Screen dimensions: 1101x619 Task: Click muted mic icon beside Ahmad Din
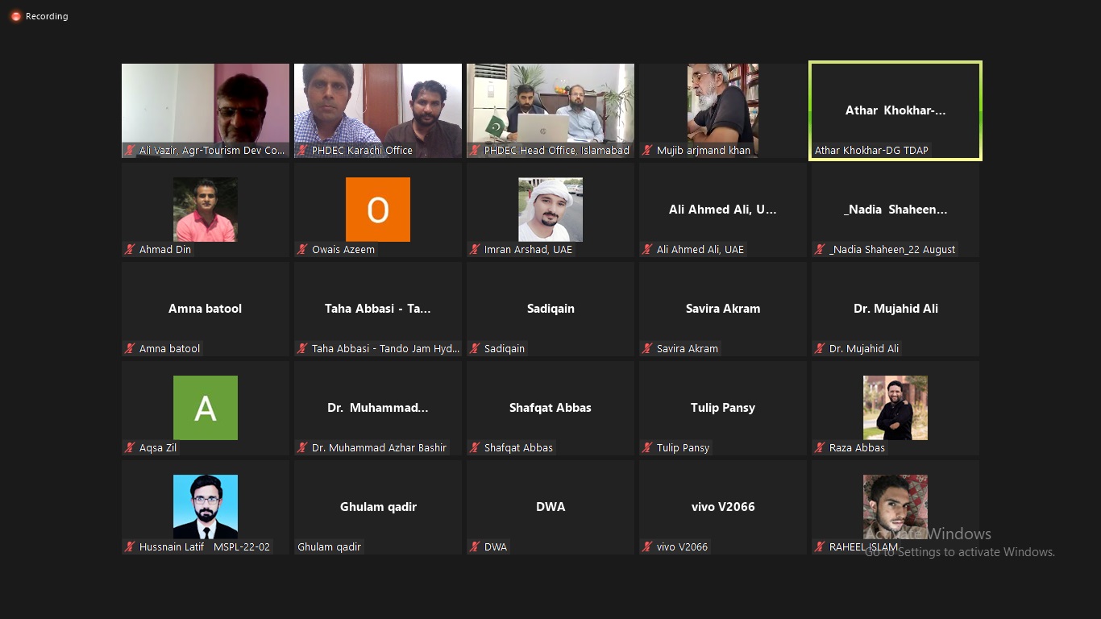point(129,250)
